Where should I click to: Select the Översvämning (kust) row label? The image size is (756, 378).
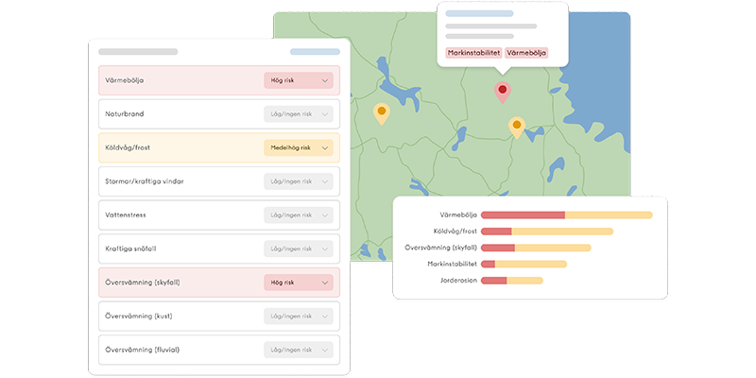point(138,317)
